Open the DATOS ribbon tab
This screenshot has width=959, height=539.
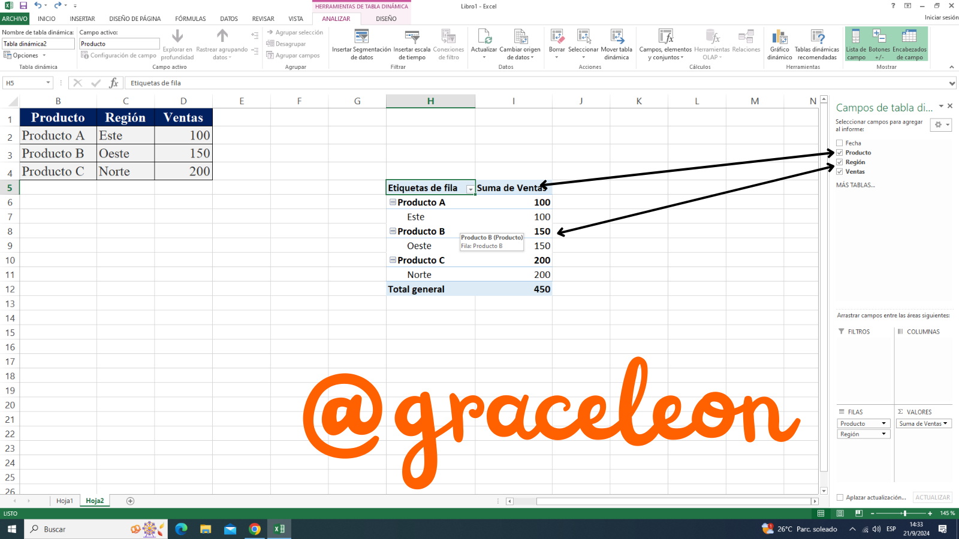pos(229,19)
